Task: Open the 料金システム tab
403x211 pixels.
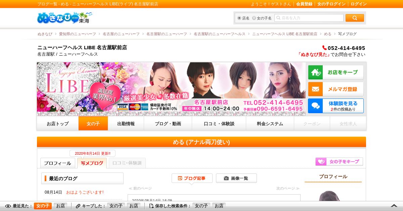Action: coord(270,124)
